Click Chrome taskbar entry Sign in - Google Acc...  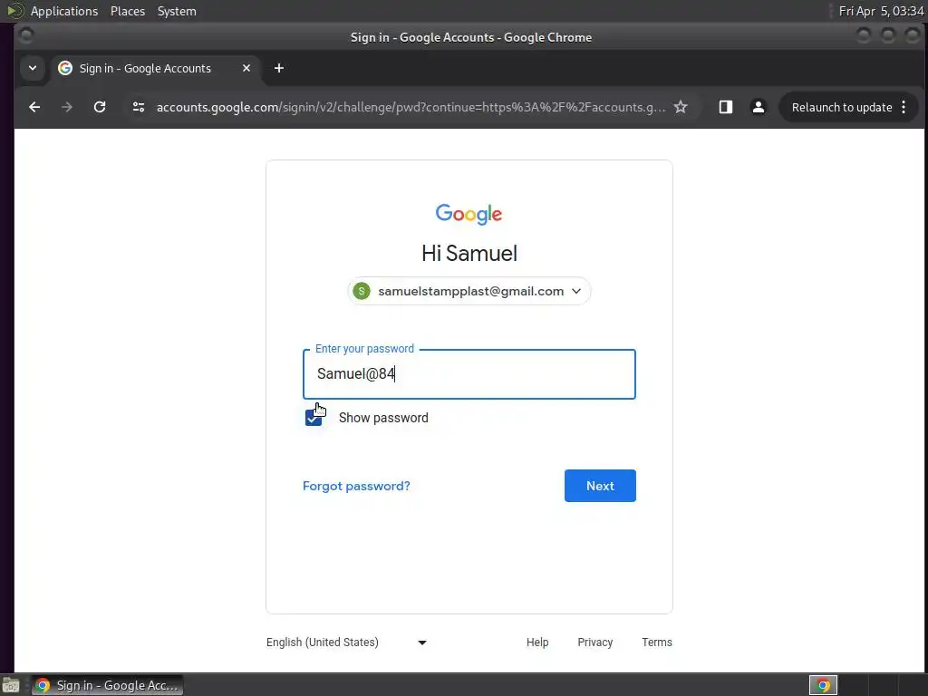(x=107, y=685)
